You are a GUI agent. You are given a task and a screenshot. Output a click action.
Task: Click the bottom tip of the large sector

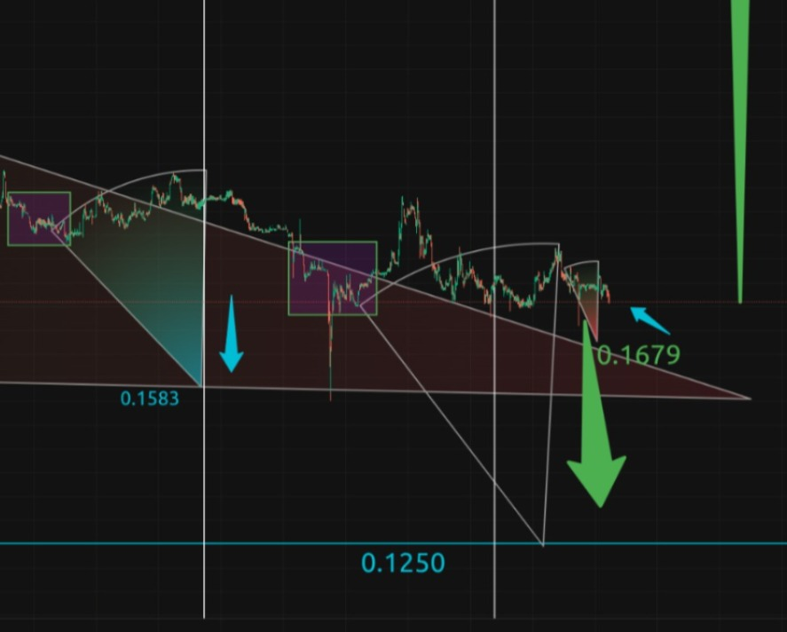point(543,545)
